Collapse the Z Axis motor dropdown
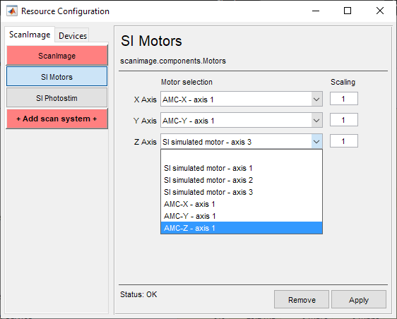 tap(316, 142)
